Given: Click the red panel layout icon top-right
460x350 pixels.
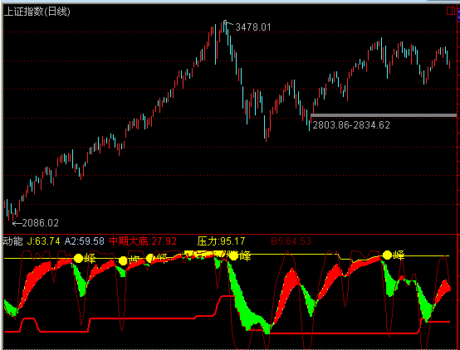Looking at the screenshot, I should 450,11.
